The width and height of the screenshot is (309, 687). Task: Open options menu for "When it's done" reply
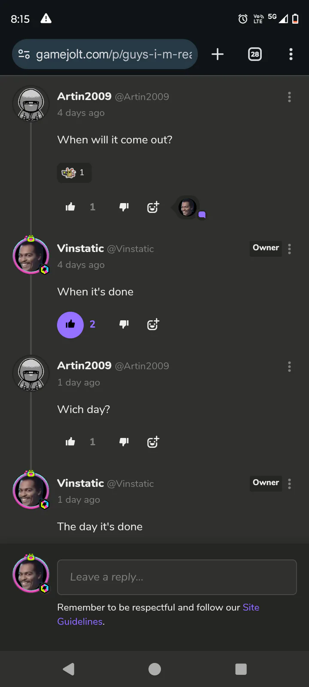click(289, 249)
